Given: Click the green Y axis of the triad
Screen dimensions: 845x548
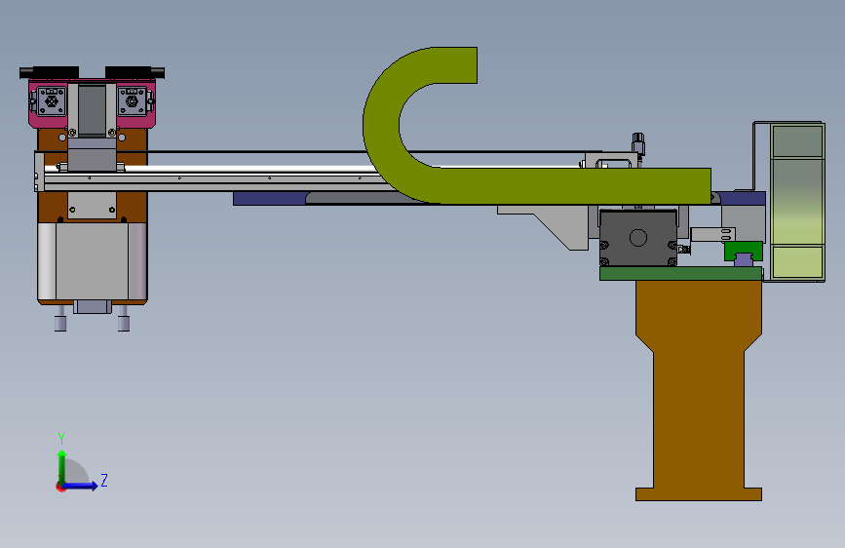Looking at the screenshot, I should click(x=62, y=466).
